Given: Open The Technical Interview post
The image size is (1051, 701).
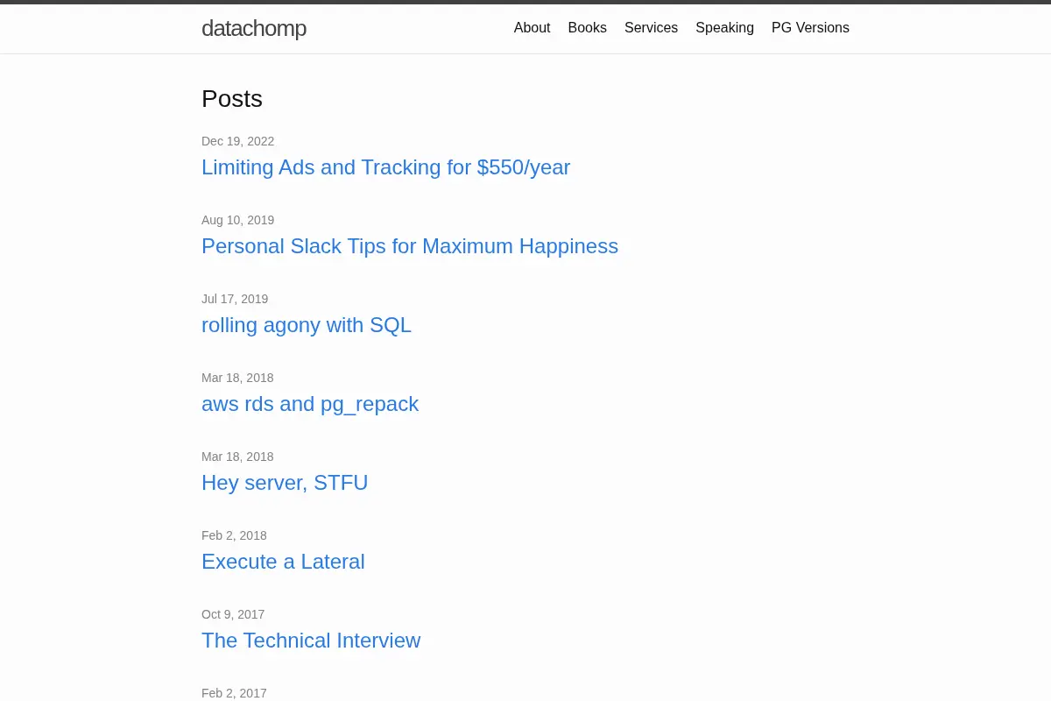Looking at the screenshot, I should click(x=311, y=641).
